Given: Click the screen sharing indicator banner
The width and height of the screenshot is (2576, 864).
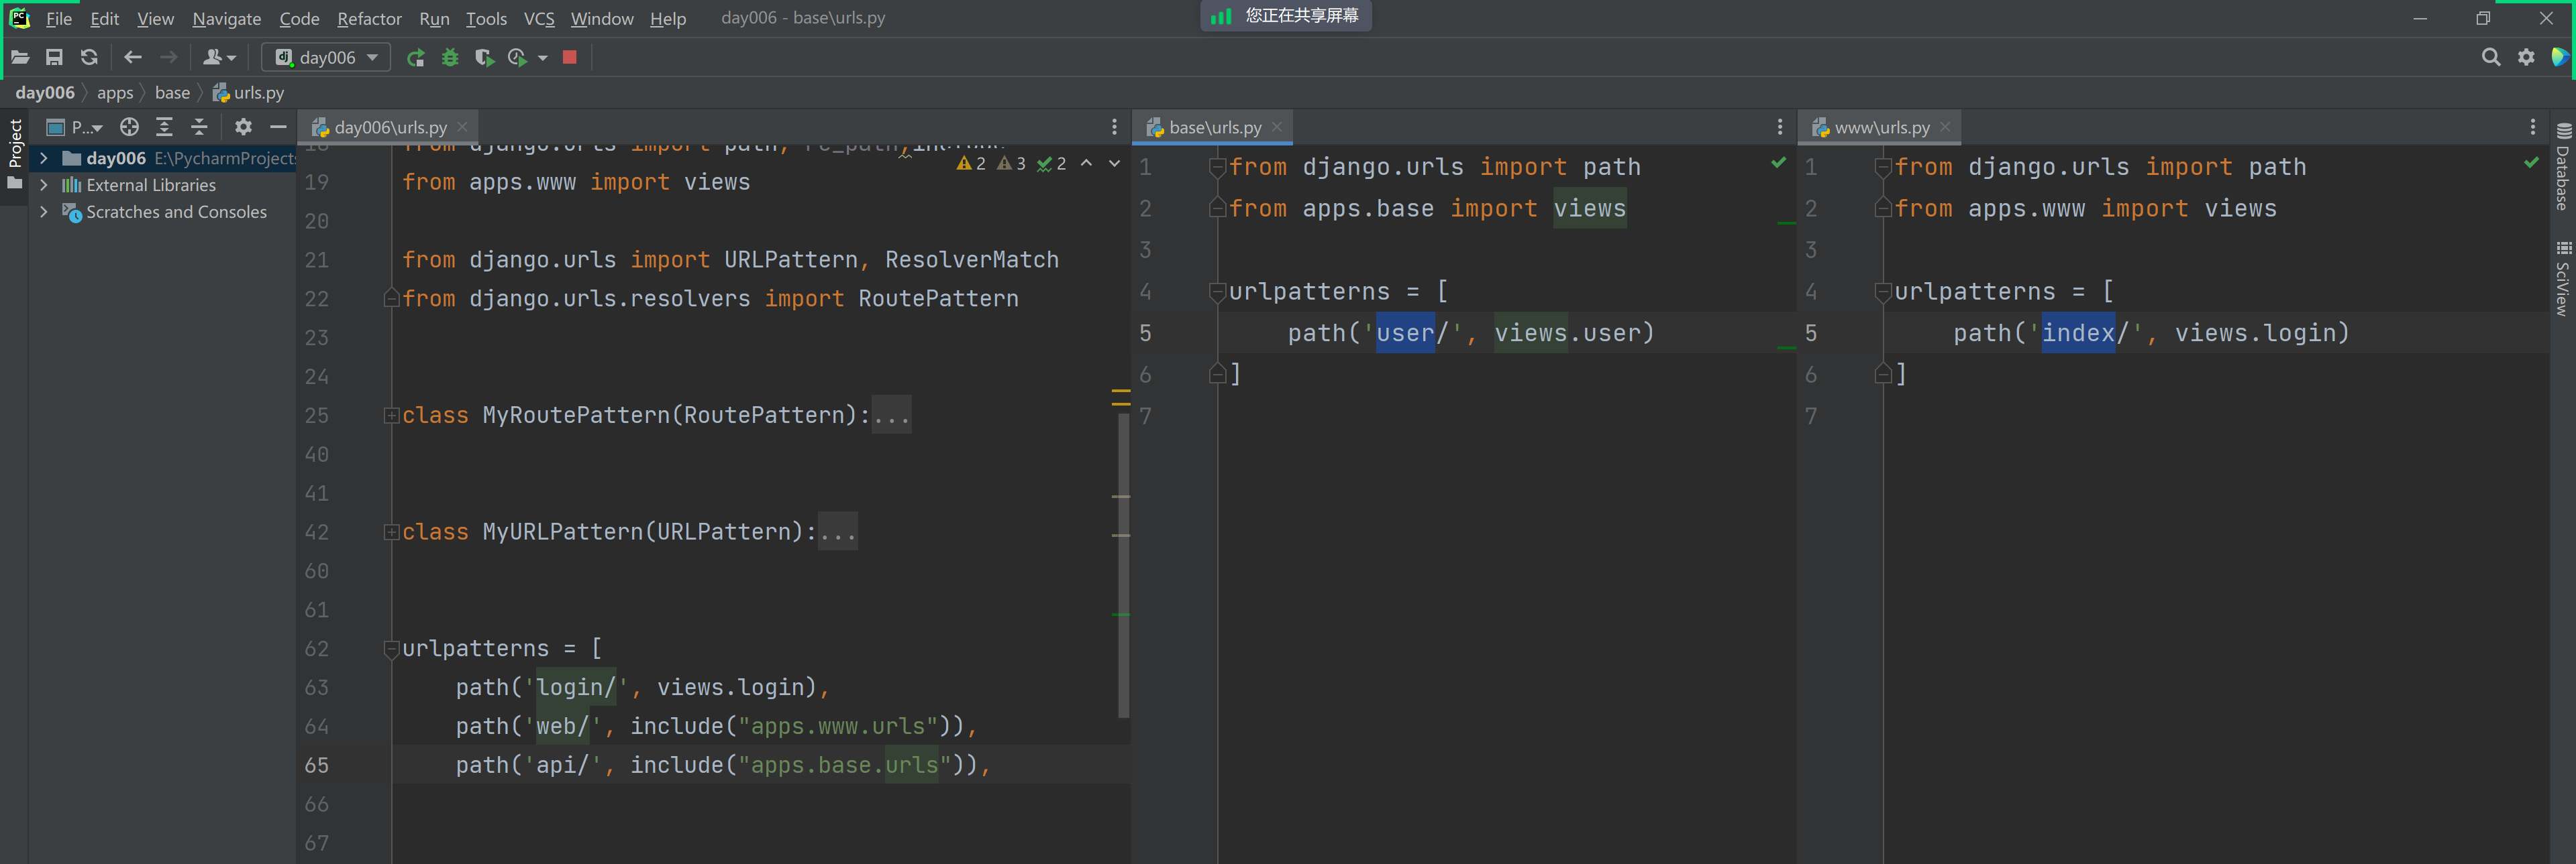Looking at the screenshot, I should coord(1285,16).
